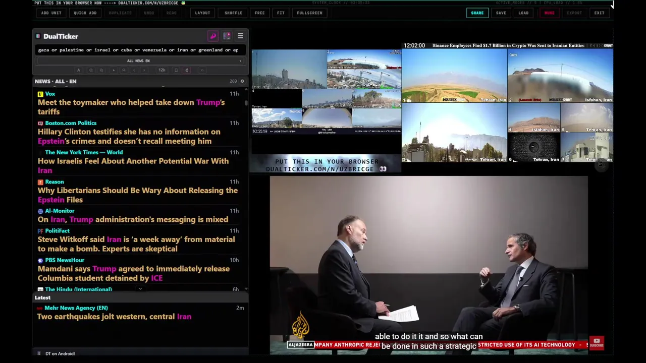Toggle the red MUTE button
This screenshot has width=646, height=363.
click(x=549, y=13)
